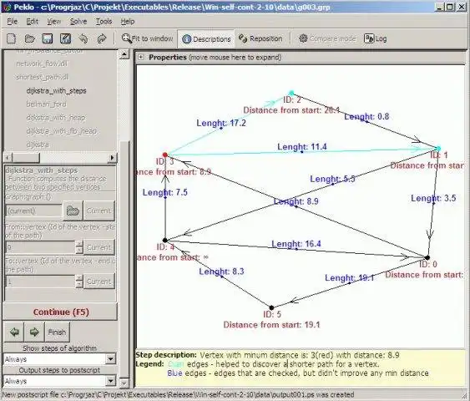
Task: Open the File menu
Action: tap(13, 22)
